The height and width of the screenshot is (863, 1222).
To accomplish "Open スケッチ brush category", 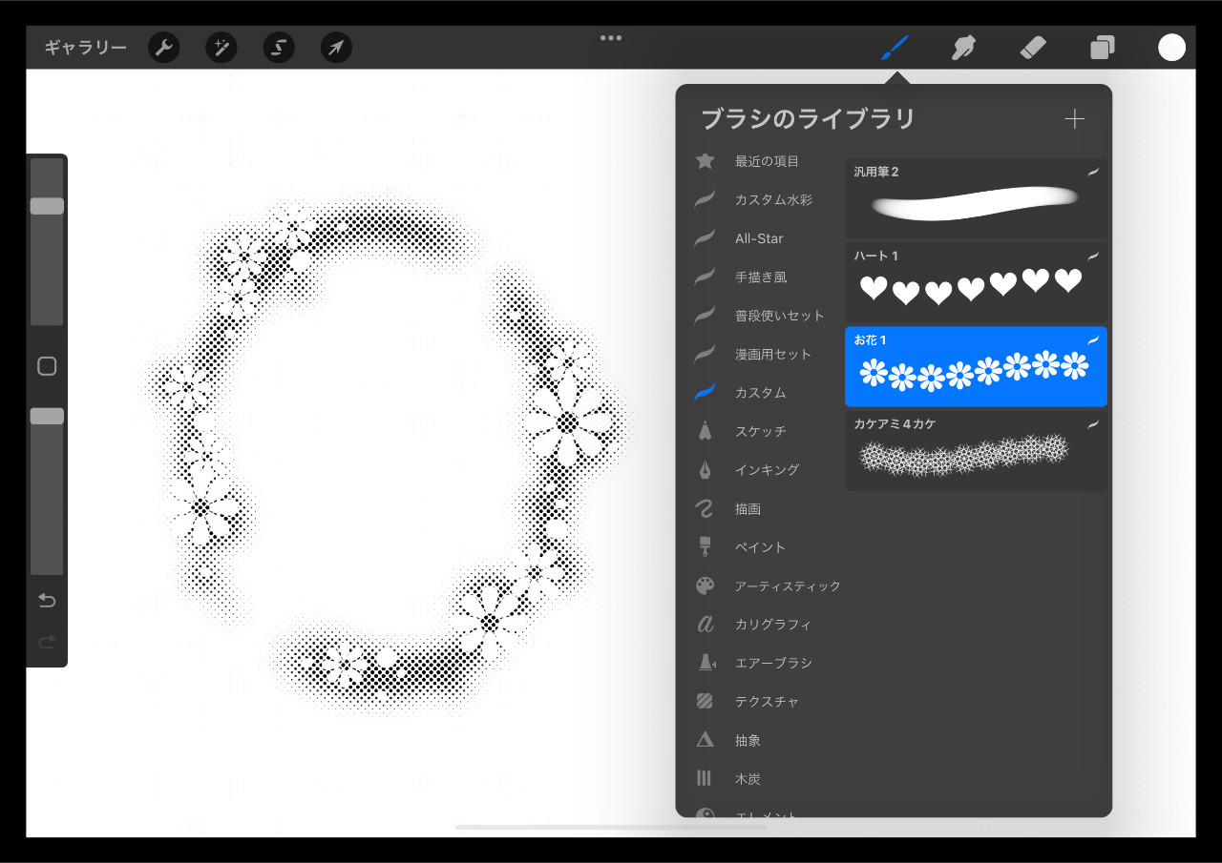I will click(x=743, y=431).
